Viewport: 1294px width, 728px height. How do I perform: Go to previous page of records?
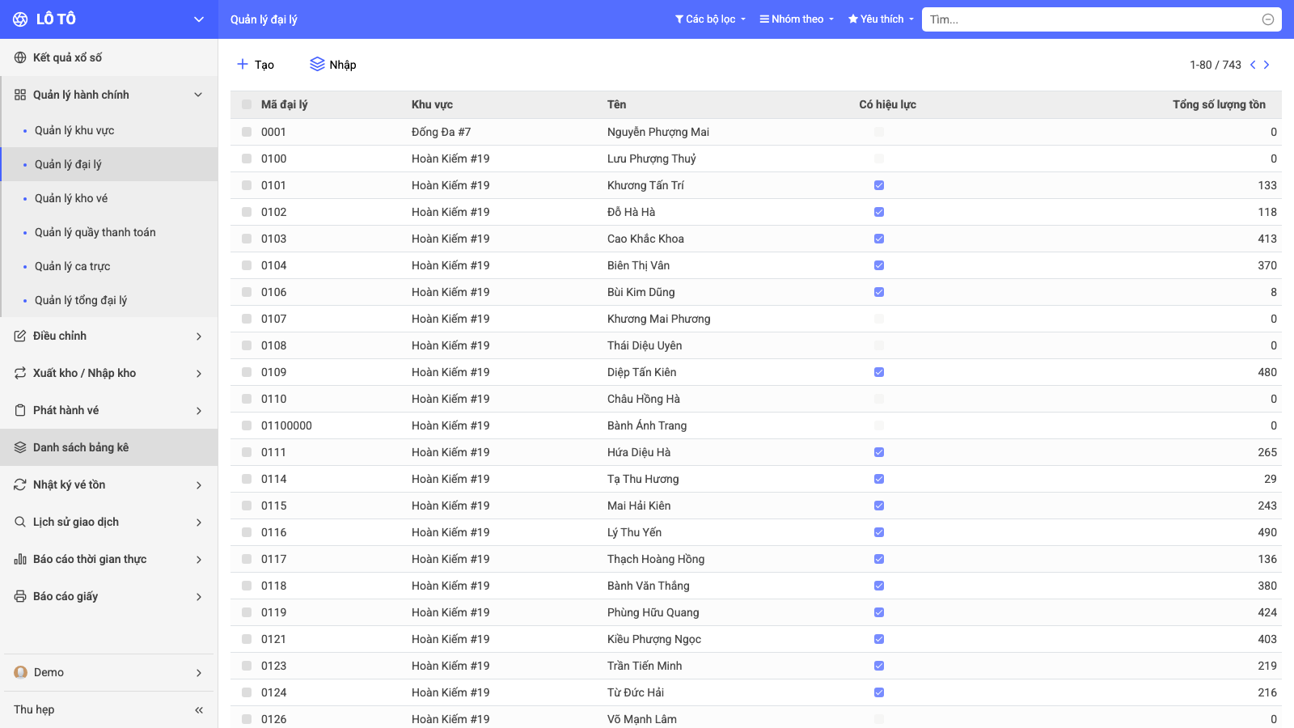(1253, 65)
